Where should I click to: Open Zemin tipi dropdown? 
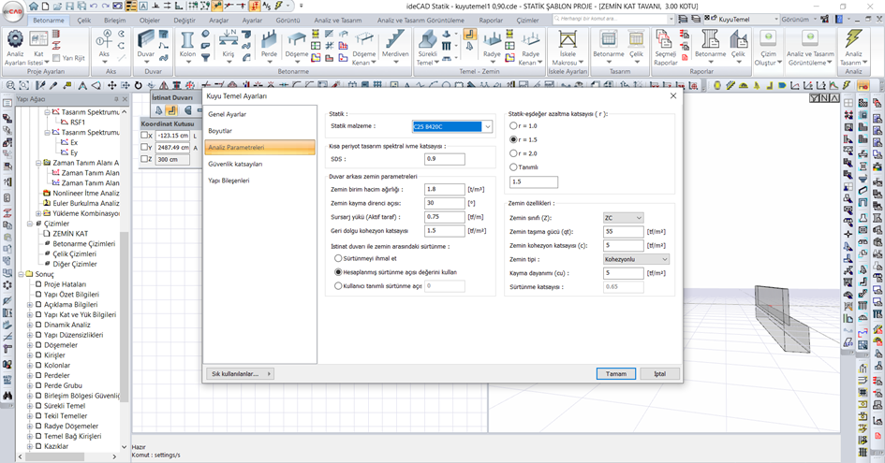[636, 259]
